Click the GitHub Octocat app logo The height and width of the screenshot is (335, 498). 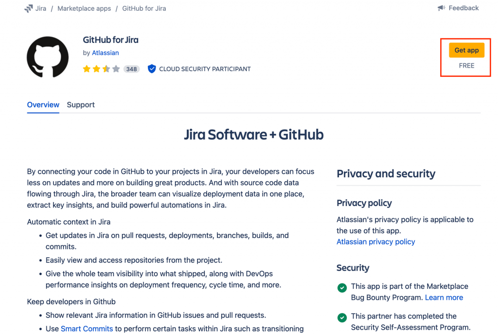click(48, 57)
